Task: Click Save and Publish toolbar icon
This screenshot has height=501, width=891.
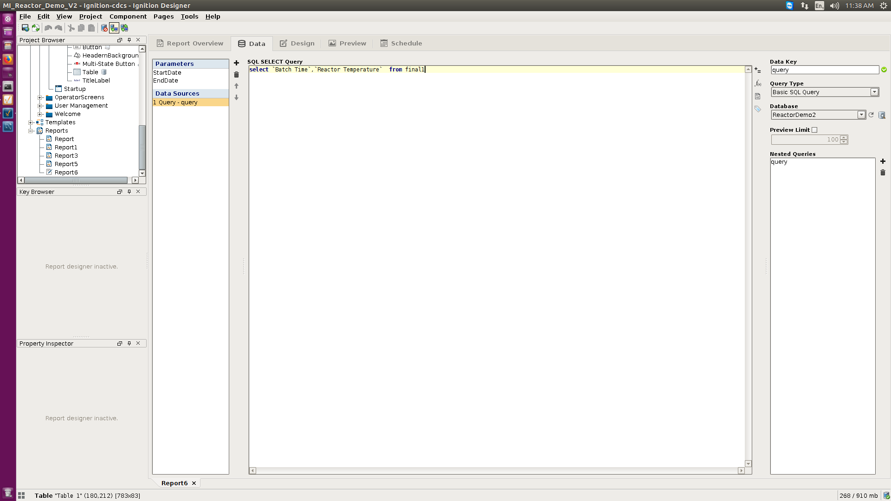Action: click(25, 28)
